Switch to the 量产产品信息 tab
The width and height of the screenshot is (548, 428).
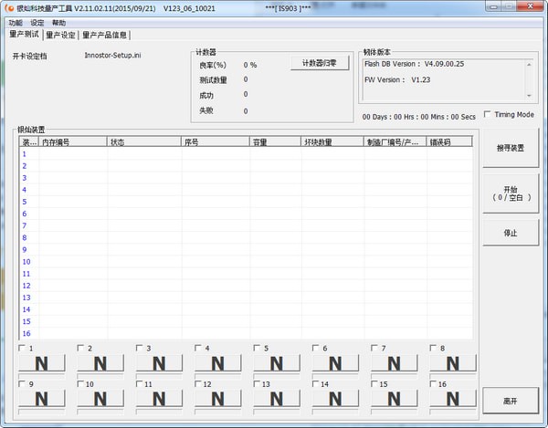click(x=105, y=36)
